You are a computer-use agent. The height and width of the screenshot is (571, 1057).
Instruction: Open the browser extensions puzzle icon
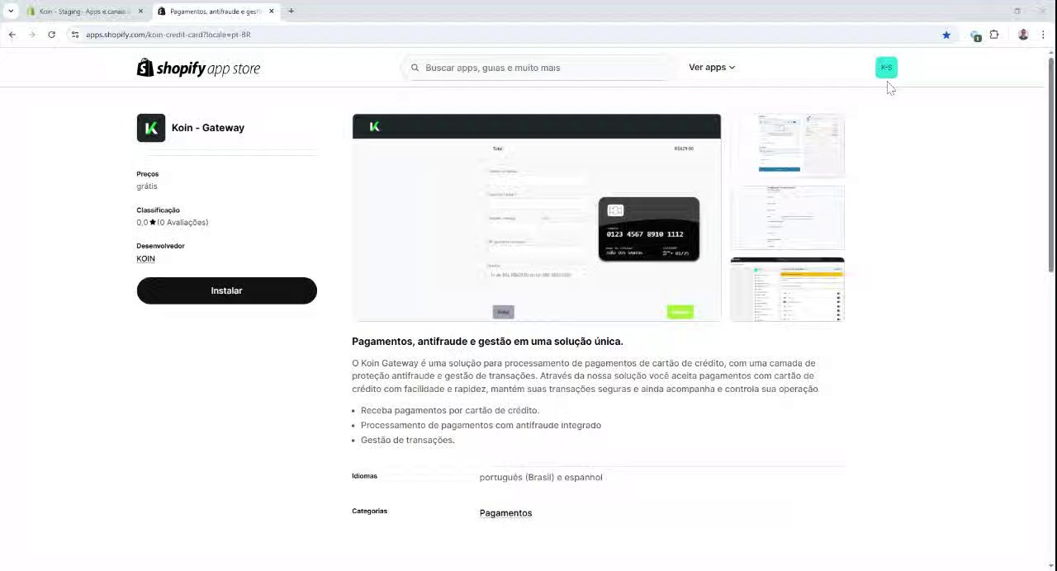[x=994, y=35]
